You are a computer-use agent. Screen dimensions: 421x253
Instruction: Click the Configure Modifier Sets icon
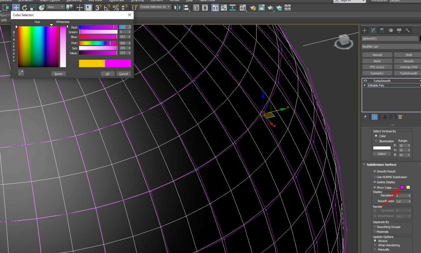(400, 117)
